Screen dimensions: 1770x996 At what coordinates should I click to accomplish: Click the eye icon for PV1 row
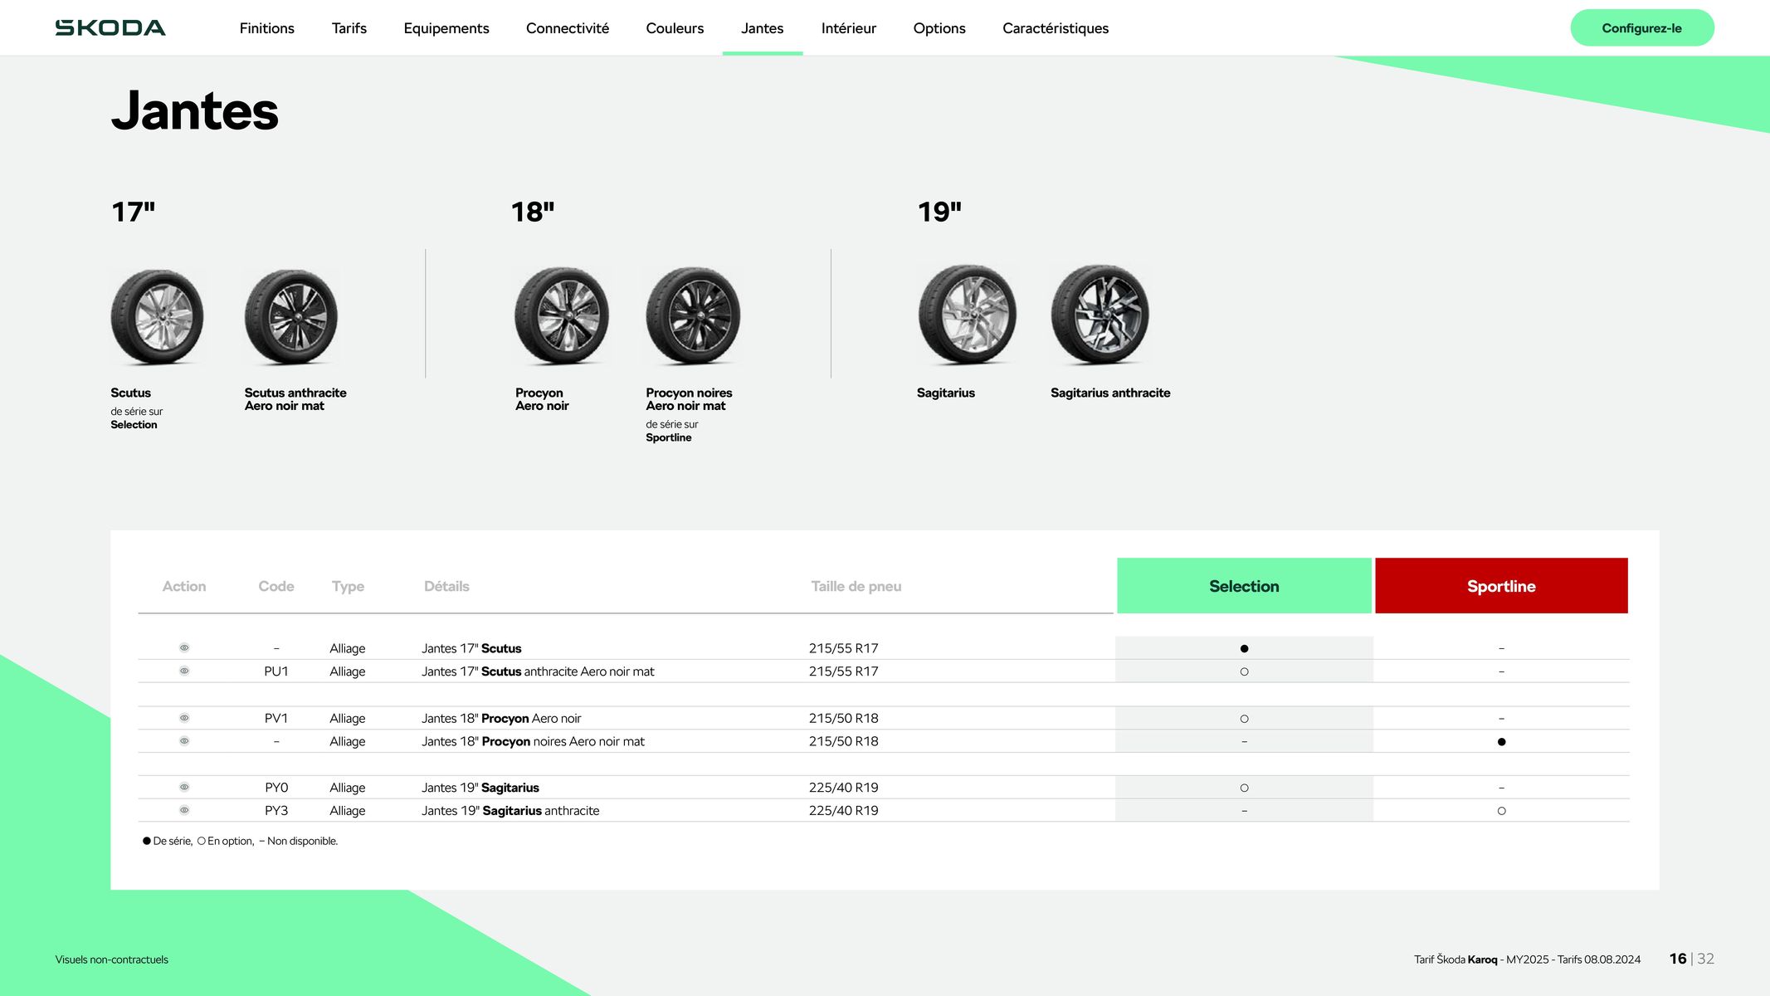(184, 718)
